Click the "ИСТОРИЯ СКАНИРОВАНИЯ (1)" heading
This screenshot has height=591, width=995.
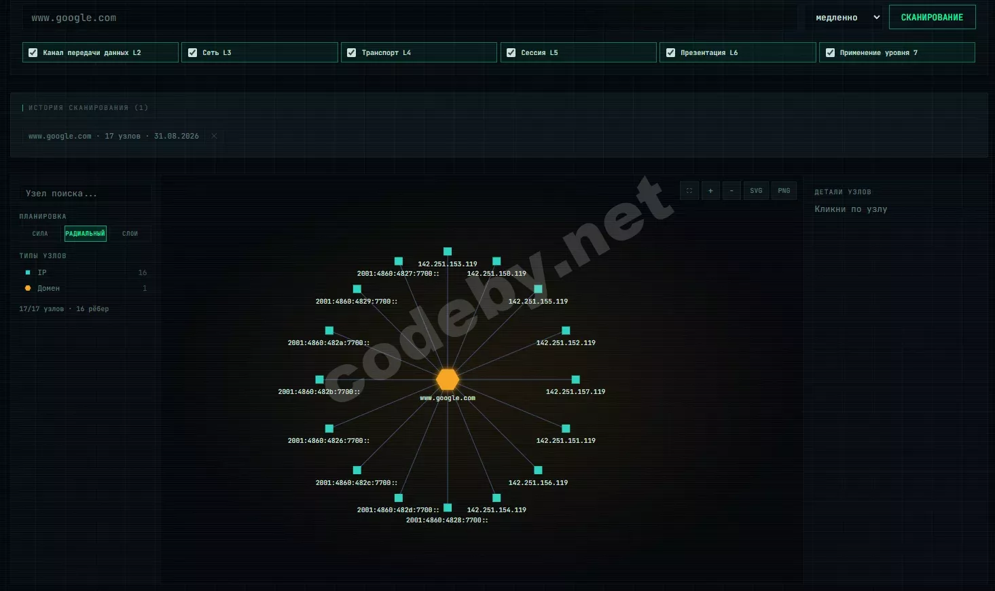click(88, 108)
